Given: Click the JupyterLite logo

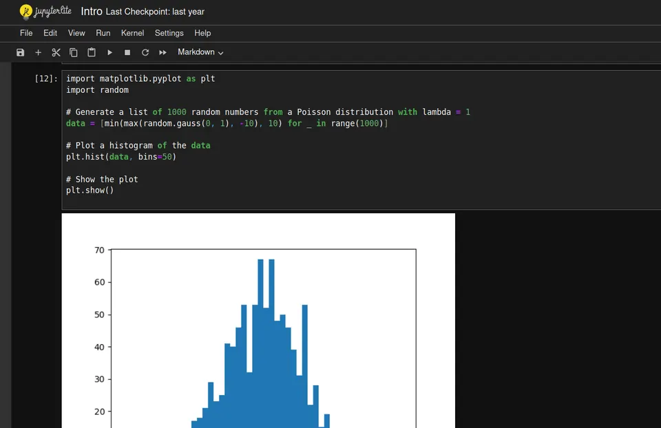Looking at the screenshot, I should 45,12.
